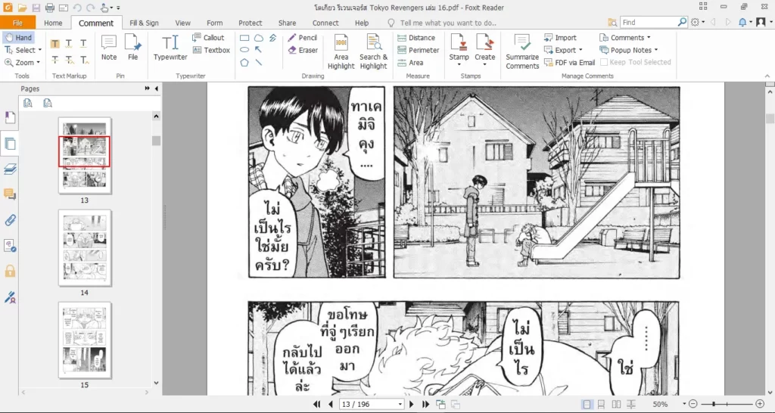Apply the Insert text markup tool
The image size is (775, 413).
pyautogui.click(x=84, y=60)
